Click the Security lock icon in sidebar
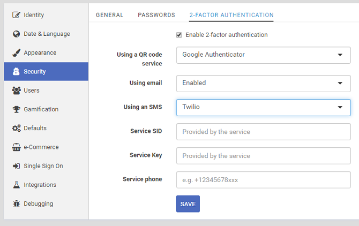Screen dimensions: 359x226 click(x=16, y=72)
